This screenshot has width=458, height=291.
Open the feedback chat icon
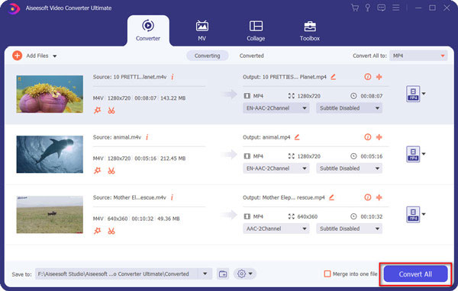[381, 8]
